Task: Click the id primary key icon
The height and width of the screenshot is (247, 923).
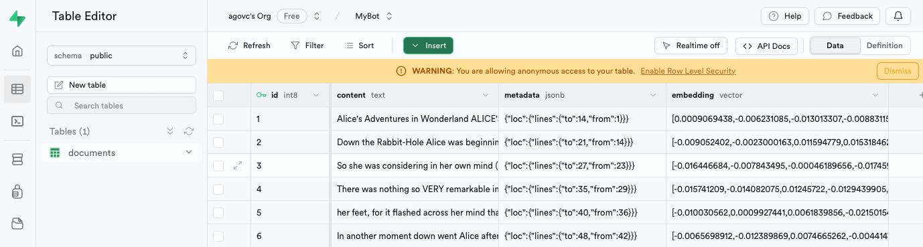Action: point(261,95)
